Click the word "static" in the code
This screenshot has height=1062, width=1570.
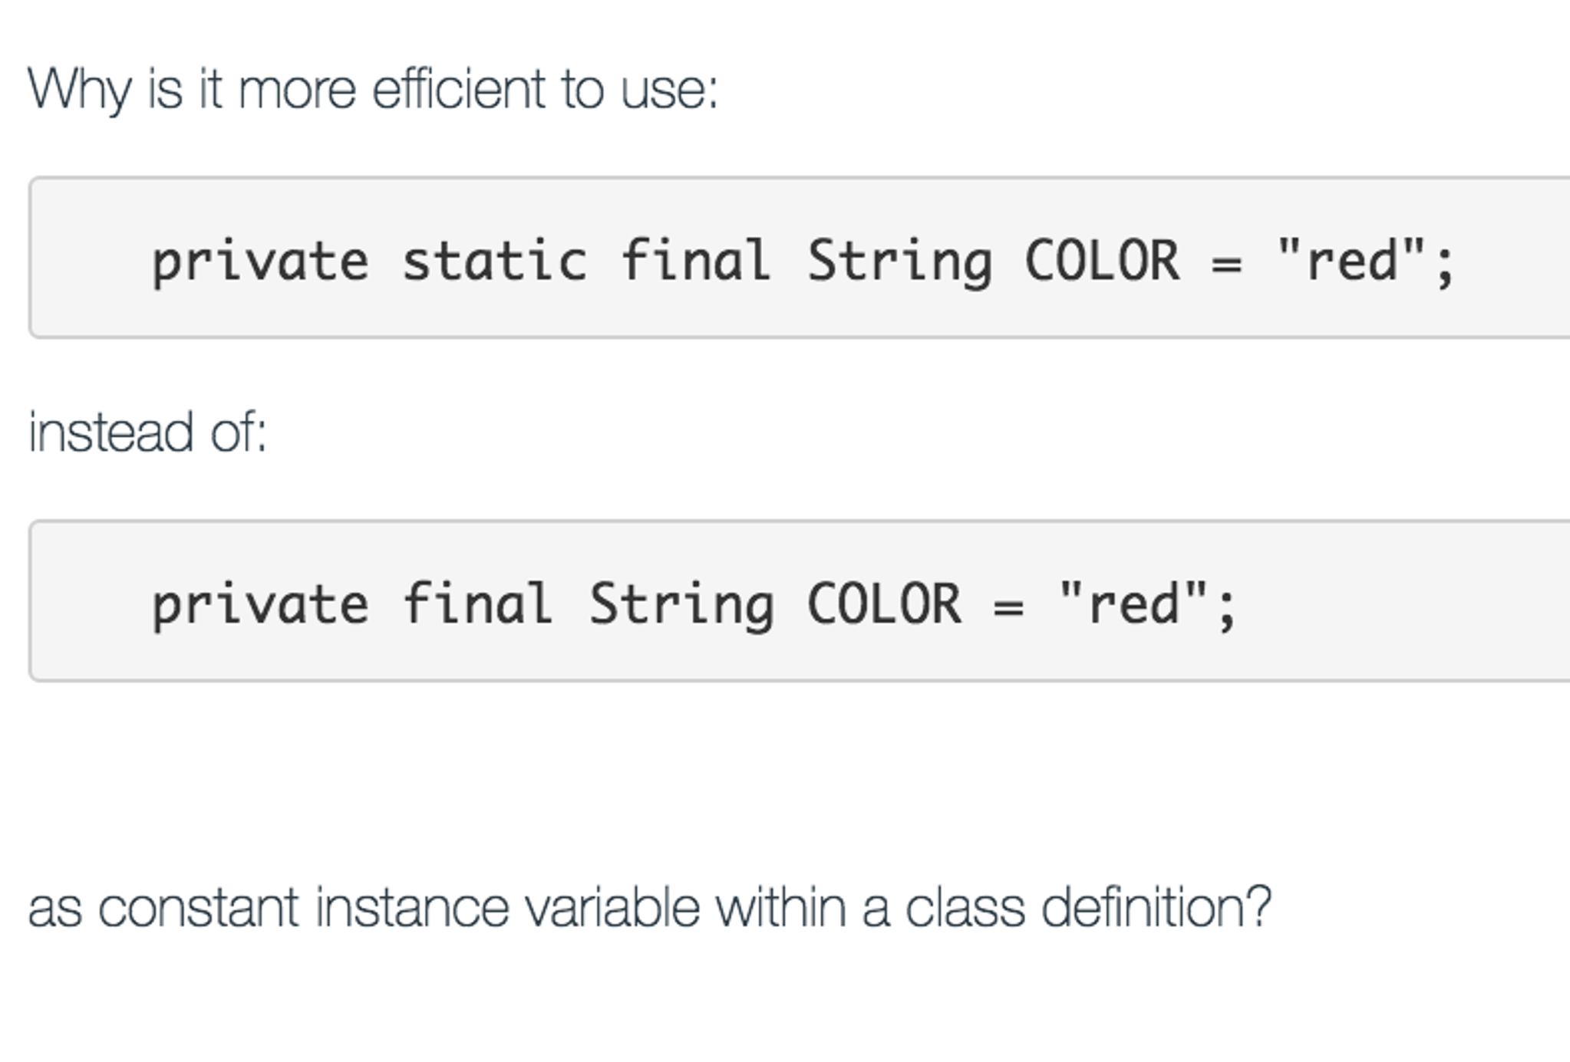pos(495,261)
